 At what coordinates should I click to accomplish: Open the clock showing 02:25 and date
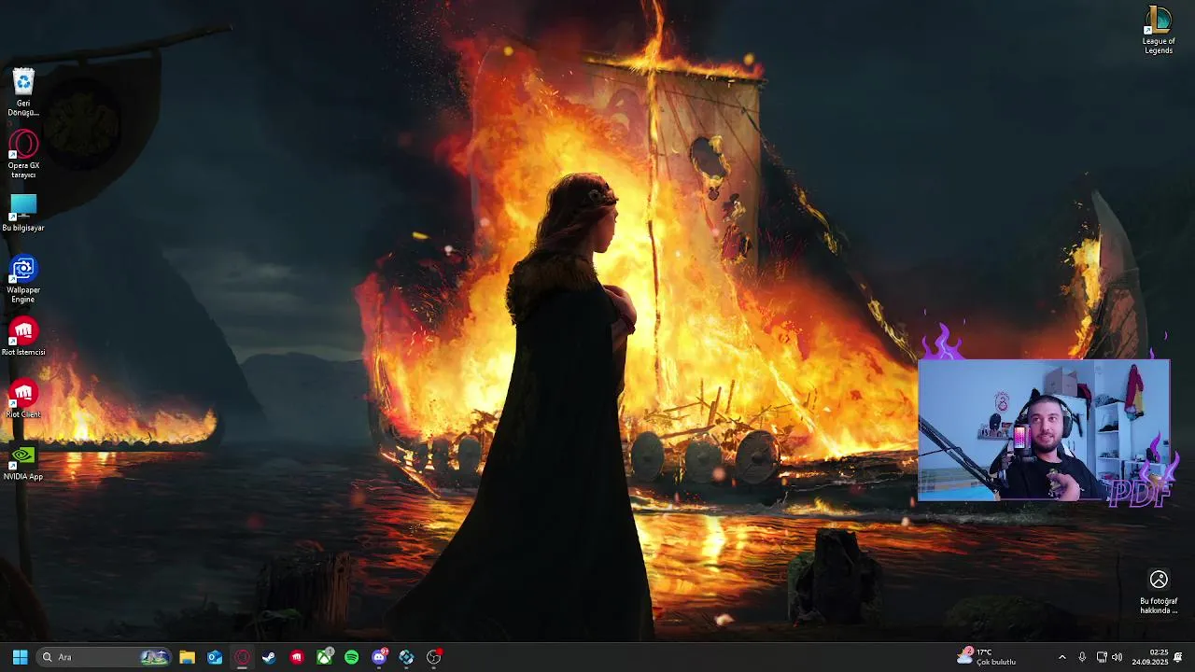pyautogui.click(x=1150, y=657)
